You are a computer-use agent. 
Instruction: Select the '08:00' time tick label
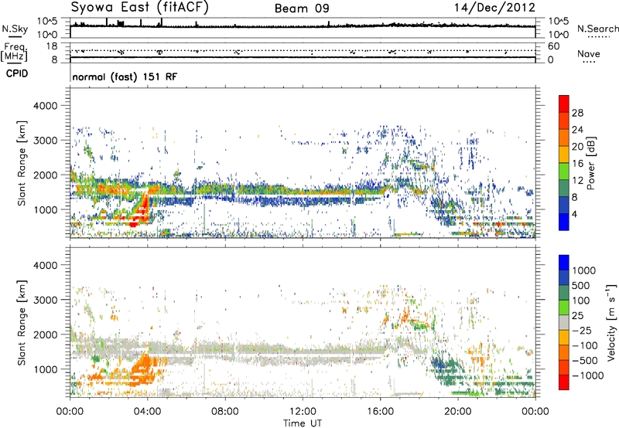[x=225, y=412]
